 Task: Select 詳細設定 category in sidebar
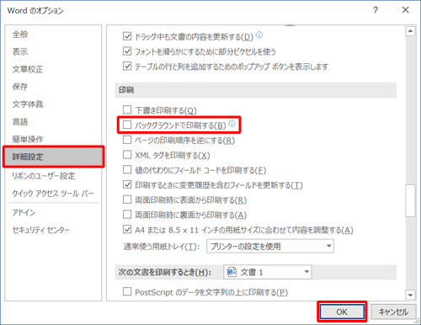(x=53, y=157)
